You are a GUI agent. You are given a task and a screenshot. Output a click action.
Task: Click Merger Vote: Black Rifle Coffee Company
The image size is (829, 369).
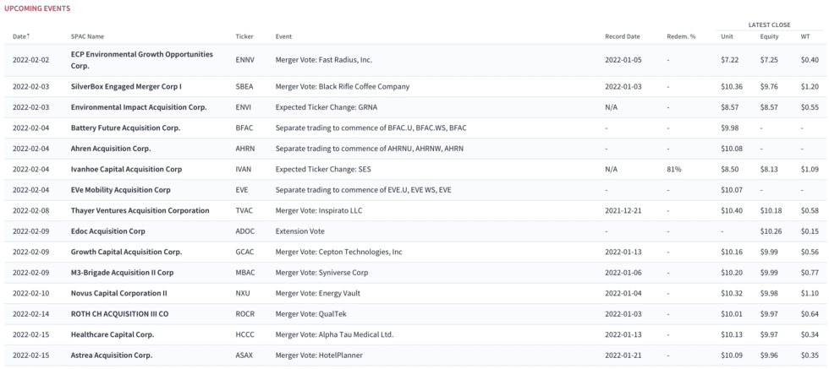point(342,87)
